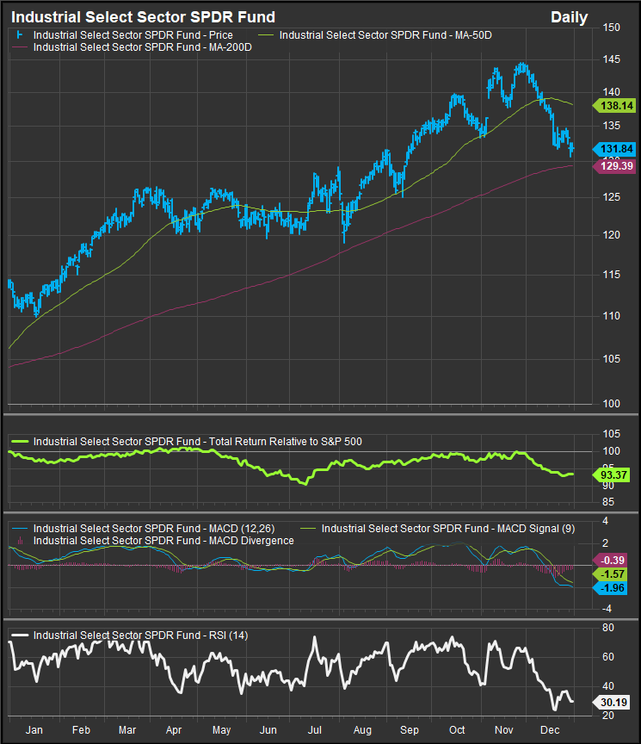Click the green 93.37 relative return tag

pos(612,475)
